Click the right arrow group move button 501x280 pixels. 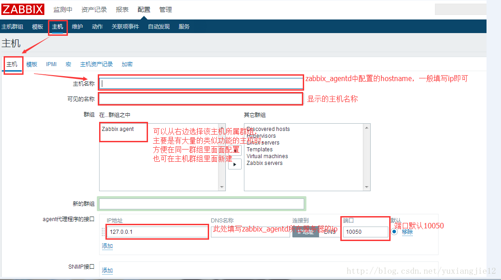(235, 164)
